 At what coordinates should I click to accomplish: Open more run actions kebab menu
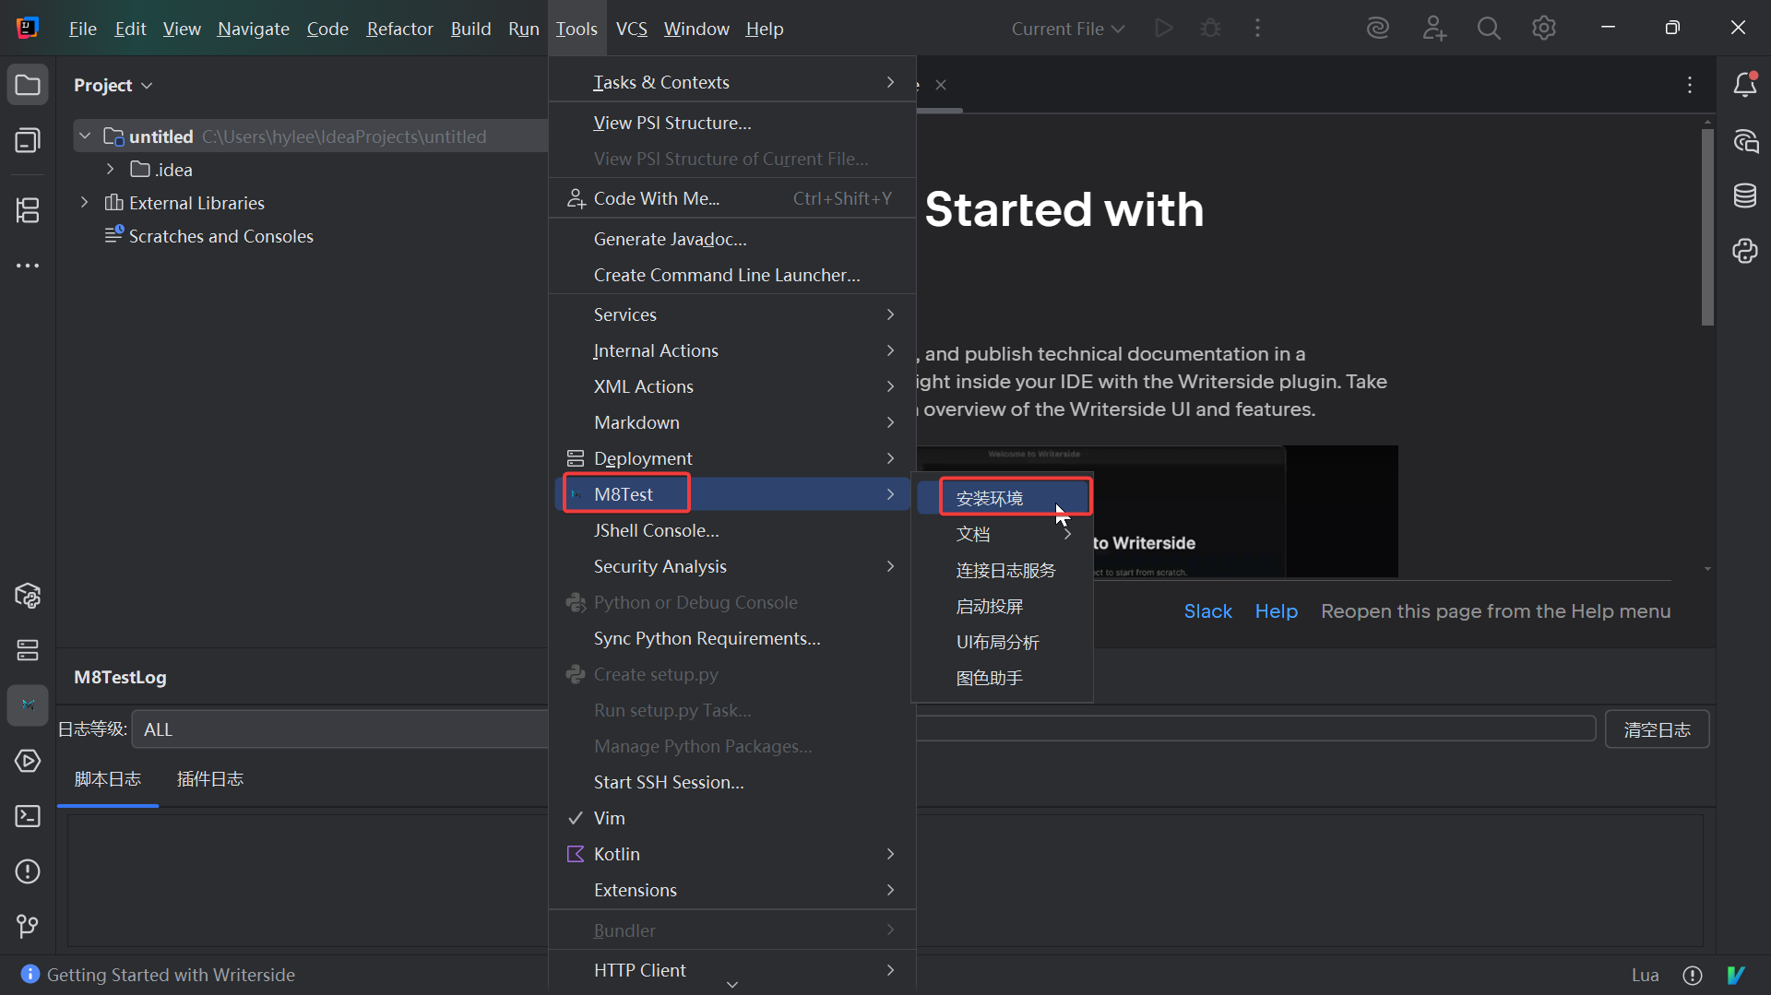click(x=1257, y=29)
